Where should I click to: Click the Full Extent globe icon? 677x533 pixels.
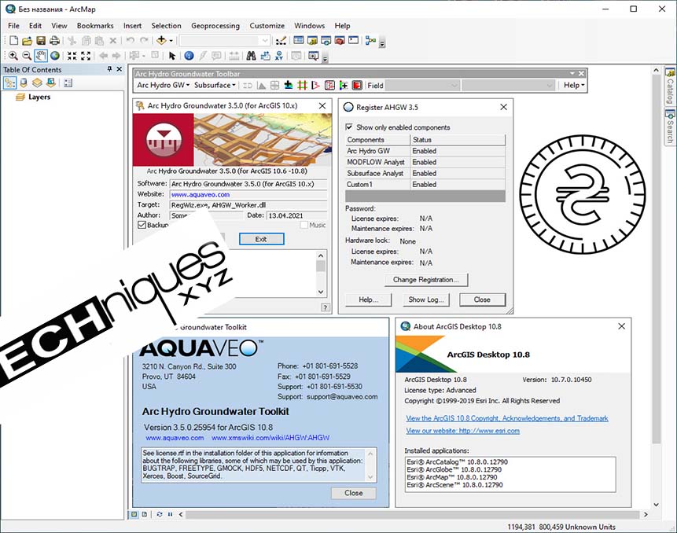pyautogui.click(x=55, y=56)
